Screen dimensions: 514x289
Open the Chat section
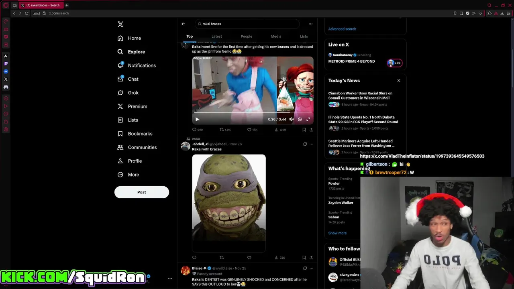pyautogui.click(x=128, y=79)
